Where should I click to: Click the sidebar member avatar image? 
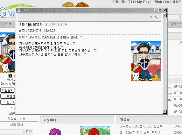pyautogui.click(x=8, y=53)
